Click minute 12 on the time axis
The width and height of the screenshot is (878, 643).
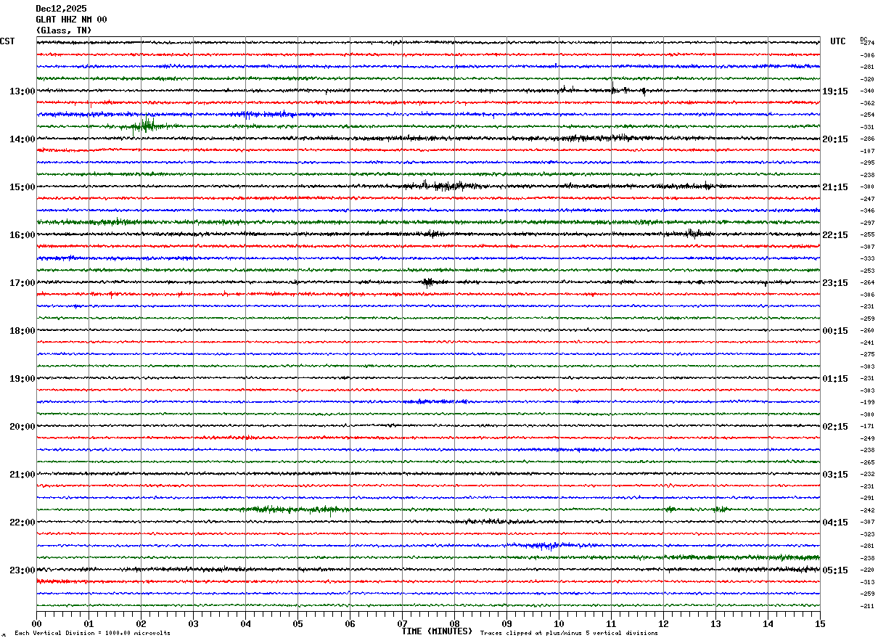[663, 623]
